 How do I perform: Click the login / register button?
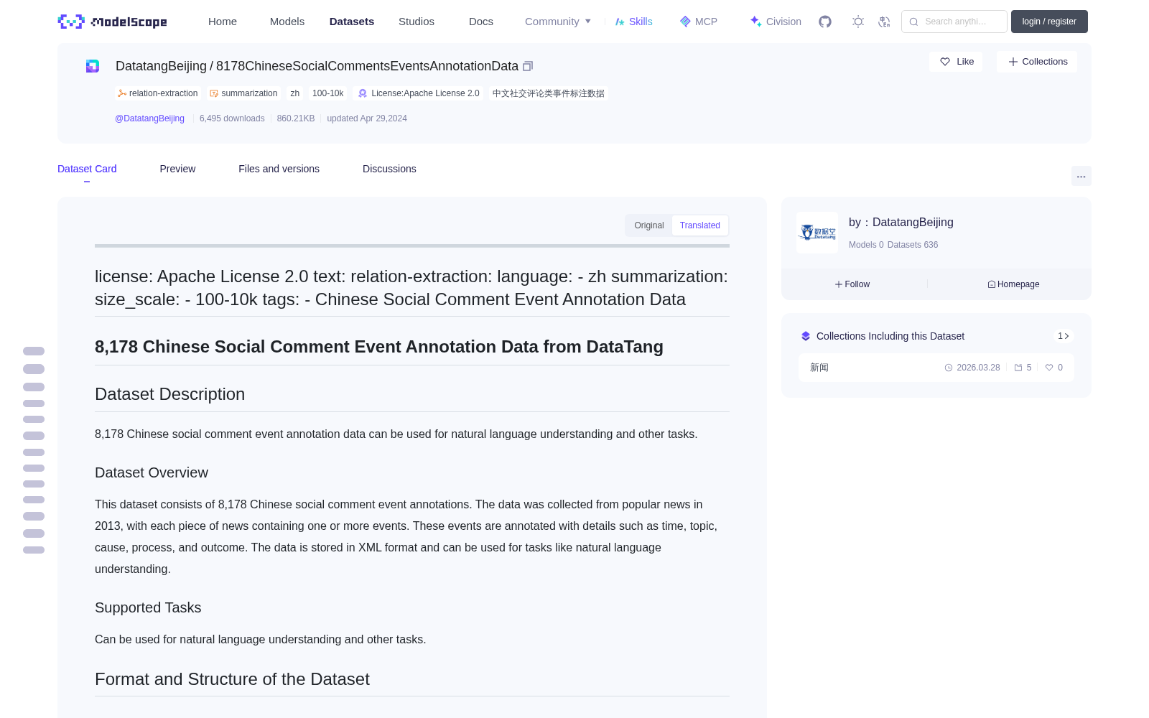click(x=1049, y=22)
